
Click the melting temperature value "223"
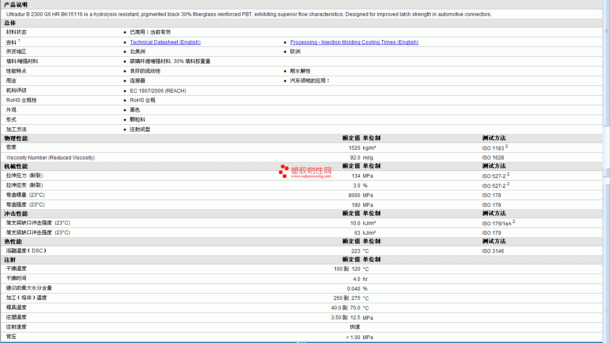tap(356, 251)
